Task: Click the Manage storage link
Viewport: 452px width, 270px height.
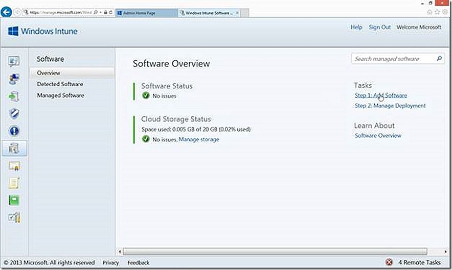Action: coord(199,139)
